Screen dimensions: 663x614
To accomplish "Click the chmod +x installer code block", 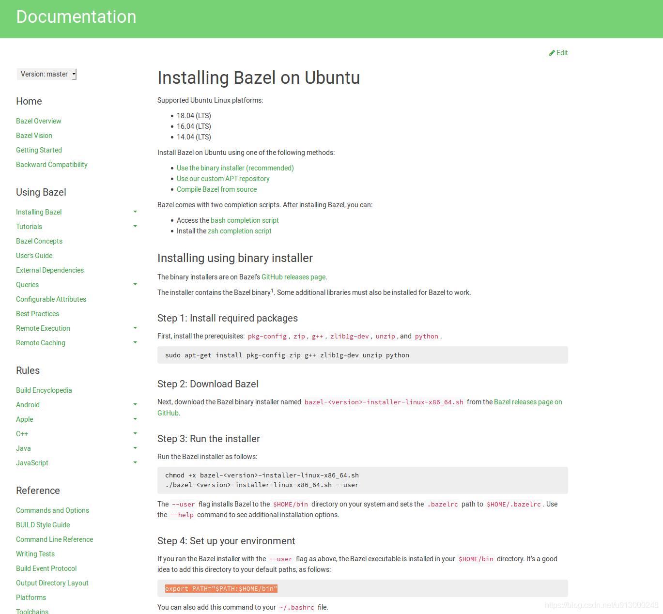I will [362, 480].
